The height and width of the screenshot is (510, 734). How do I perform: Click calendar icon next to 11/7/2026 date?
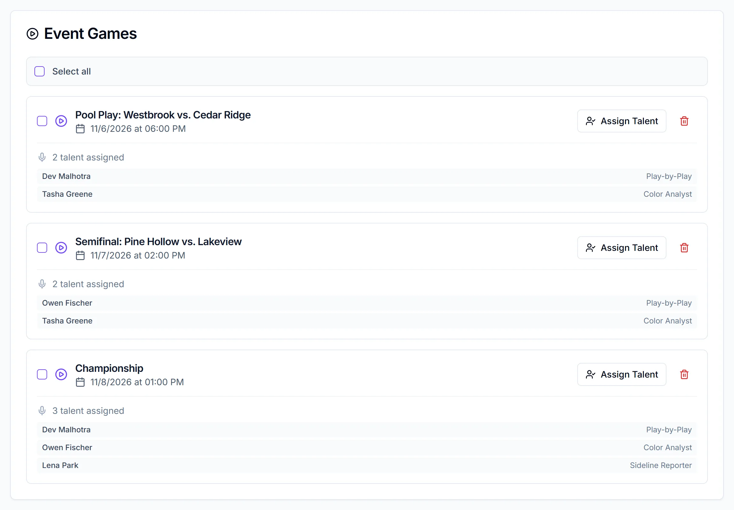tap(80, 255)
